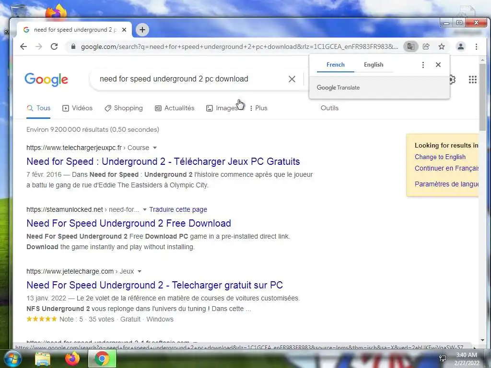Select the Tous search tab
The height and width of the screenshot is (368, 491).
tap(38, 108)
